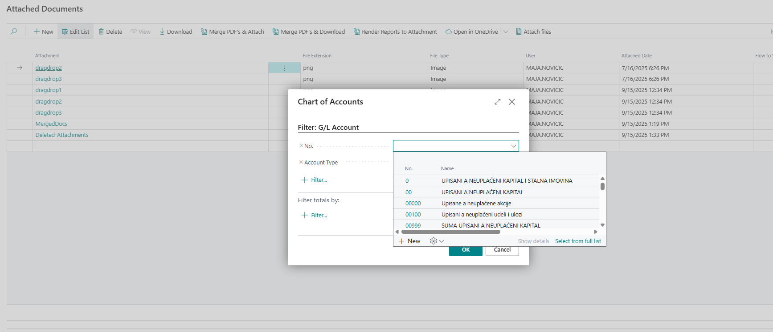Click the horizontal scrollbar thumb in lookup

(451, 232)
